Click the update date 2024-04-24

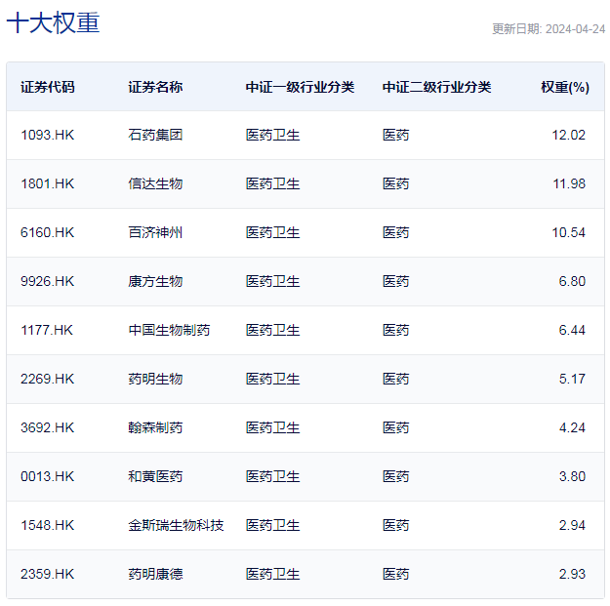(x=575, y=29)
